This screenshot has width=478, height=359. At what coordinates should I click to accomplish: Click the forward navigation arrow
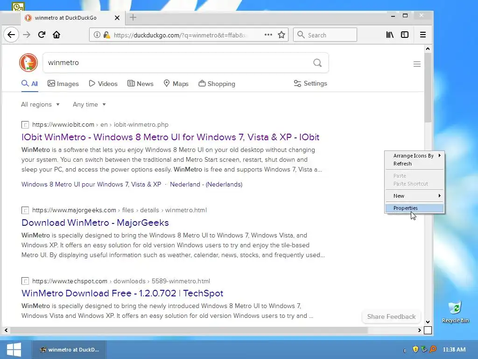[27, 35]
